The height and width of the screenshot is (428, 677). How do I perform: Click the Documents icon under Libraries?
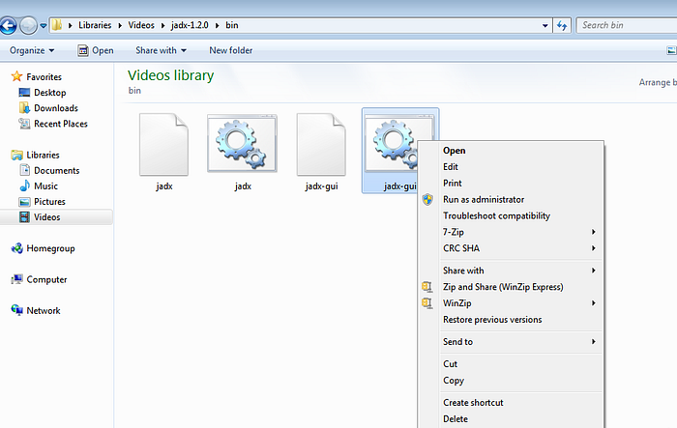pyautogui.click(x=25, y=170)
